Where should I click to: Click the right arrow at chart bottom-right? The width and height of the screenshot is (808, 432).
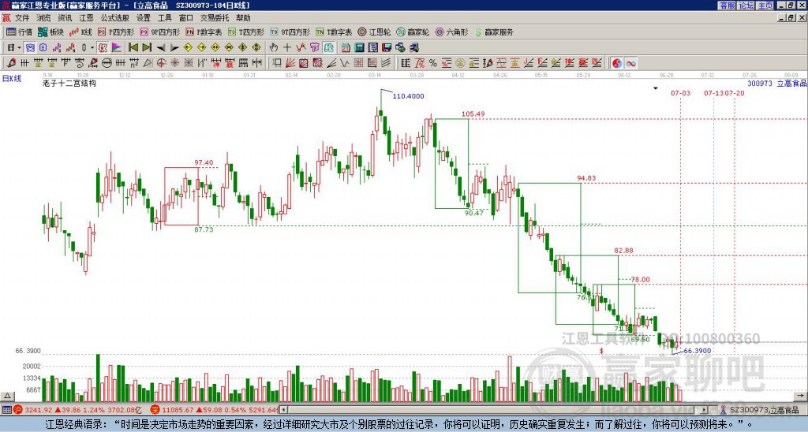[800, 396]
